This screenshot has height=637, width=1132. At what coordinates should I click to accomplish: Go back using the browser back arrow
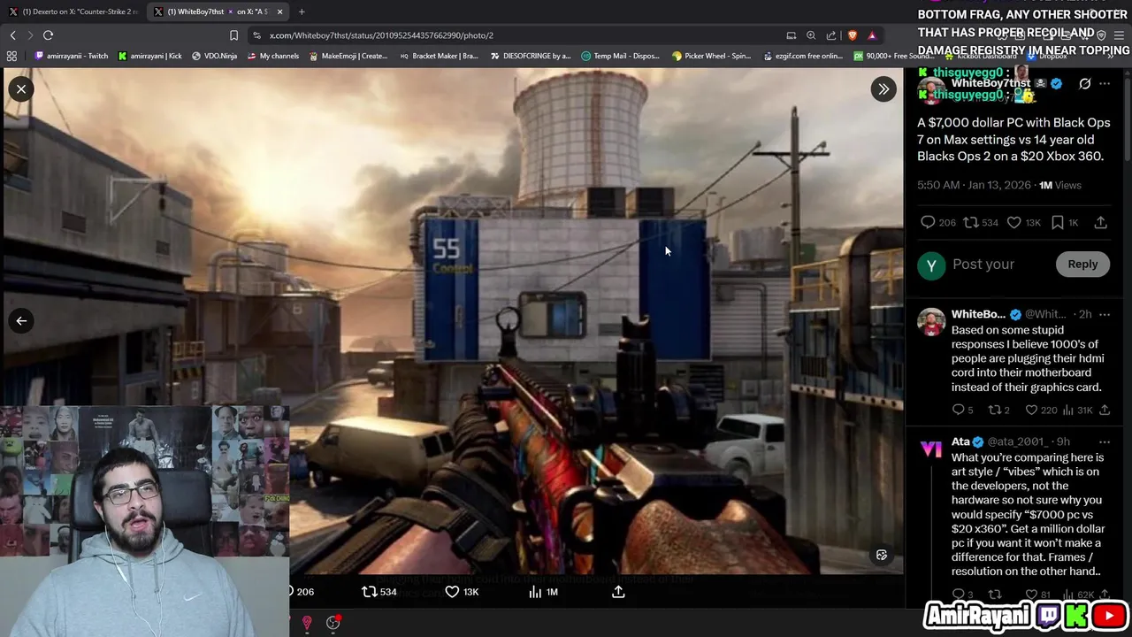pos(12,35)
